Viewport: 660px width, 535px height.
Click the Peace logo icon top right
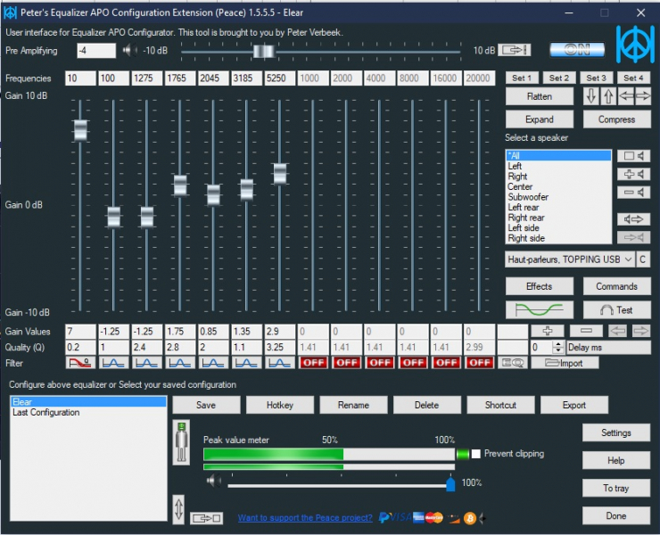(635, 45)
